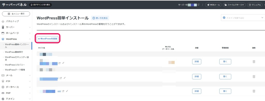The width and height of the screenshot is (265, 101).
Task: Open the ドメインを絞り込む dropdown
Action: tap(243, 18)
